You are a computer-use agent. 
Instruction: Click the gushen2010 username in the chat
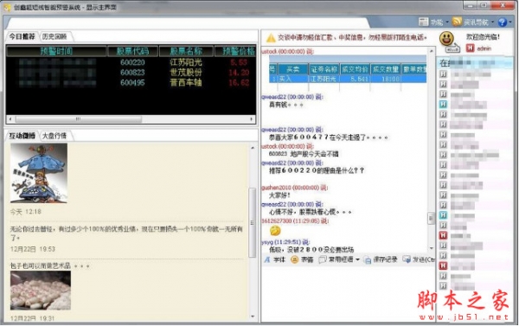click(277, 188)
